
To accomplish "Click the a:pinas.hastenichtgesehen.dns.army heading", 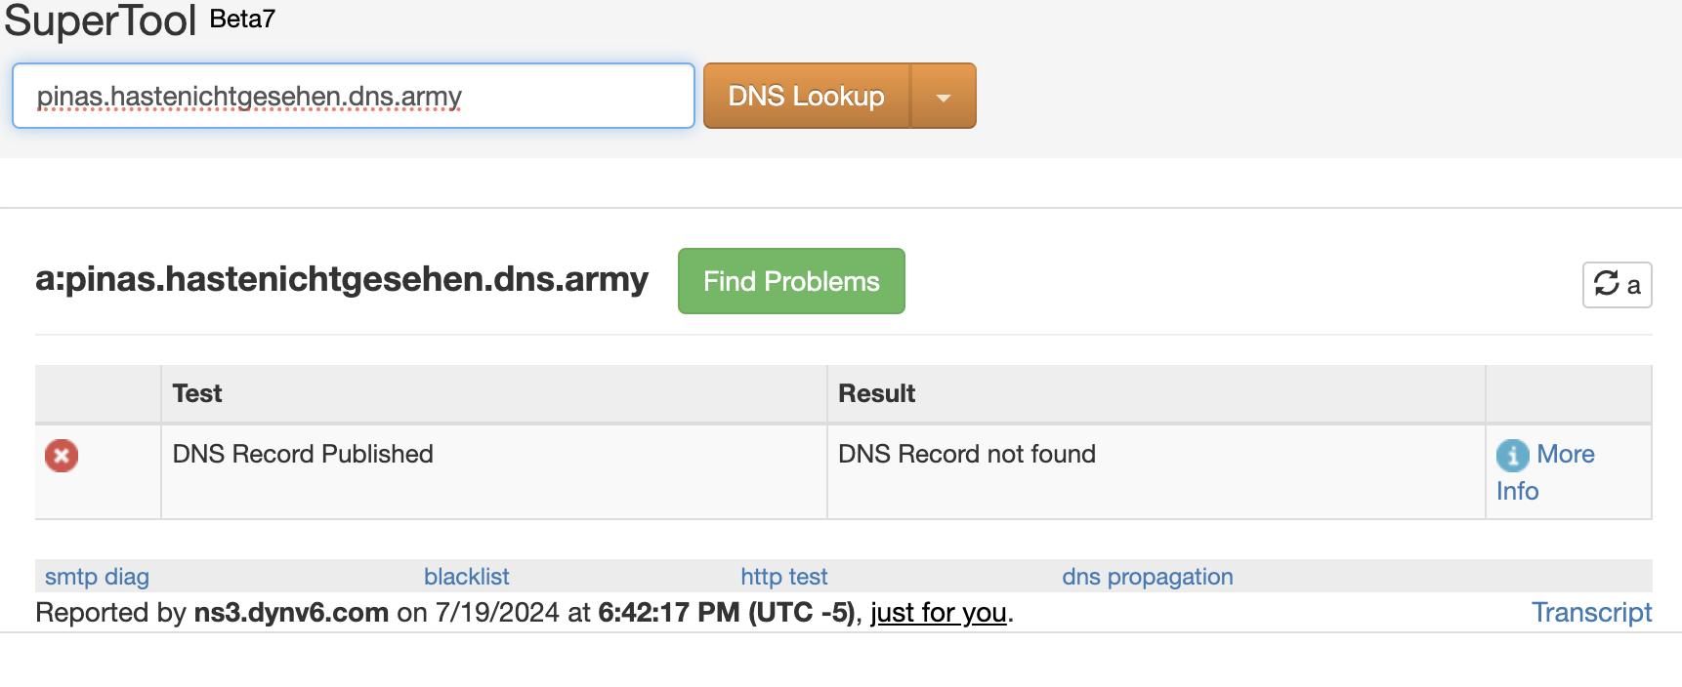I will click(x=342, y=279).
